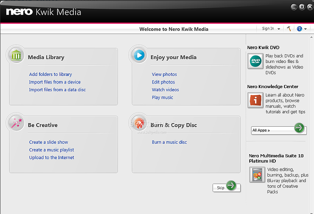Click the blue help question mark icon

[299, 29]
